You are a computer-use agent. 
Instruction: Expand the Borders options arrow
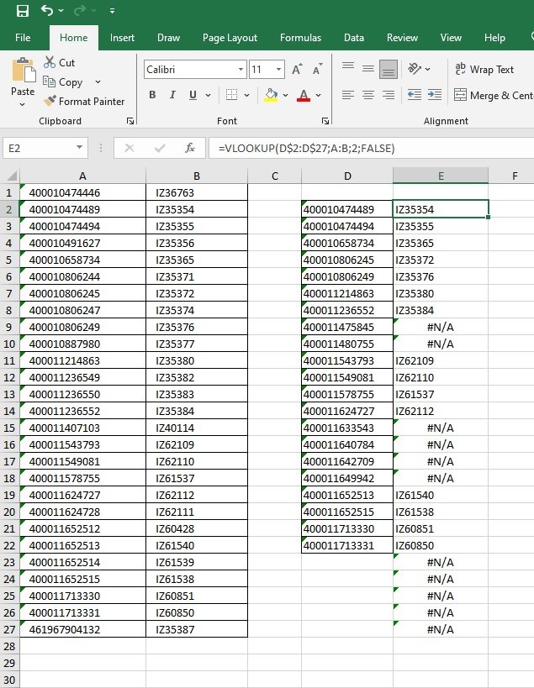coord(246,95)
